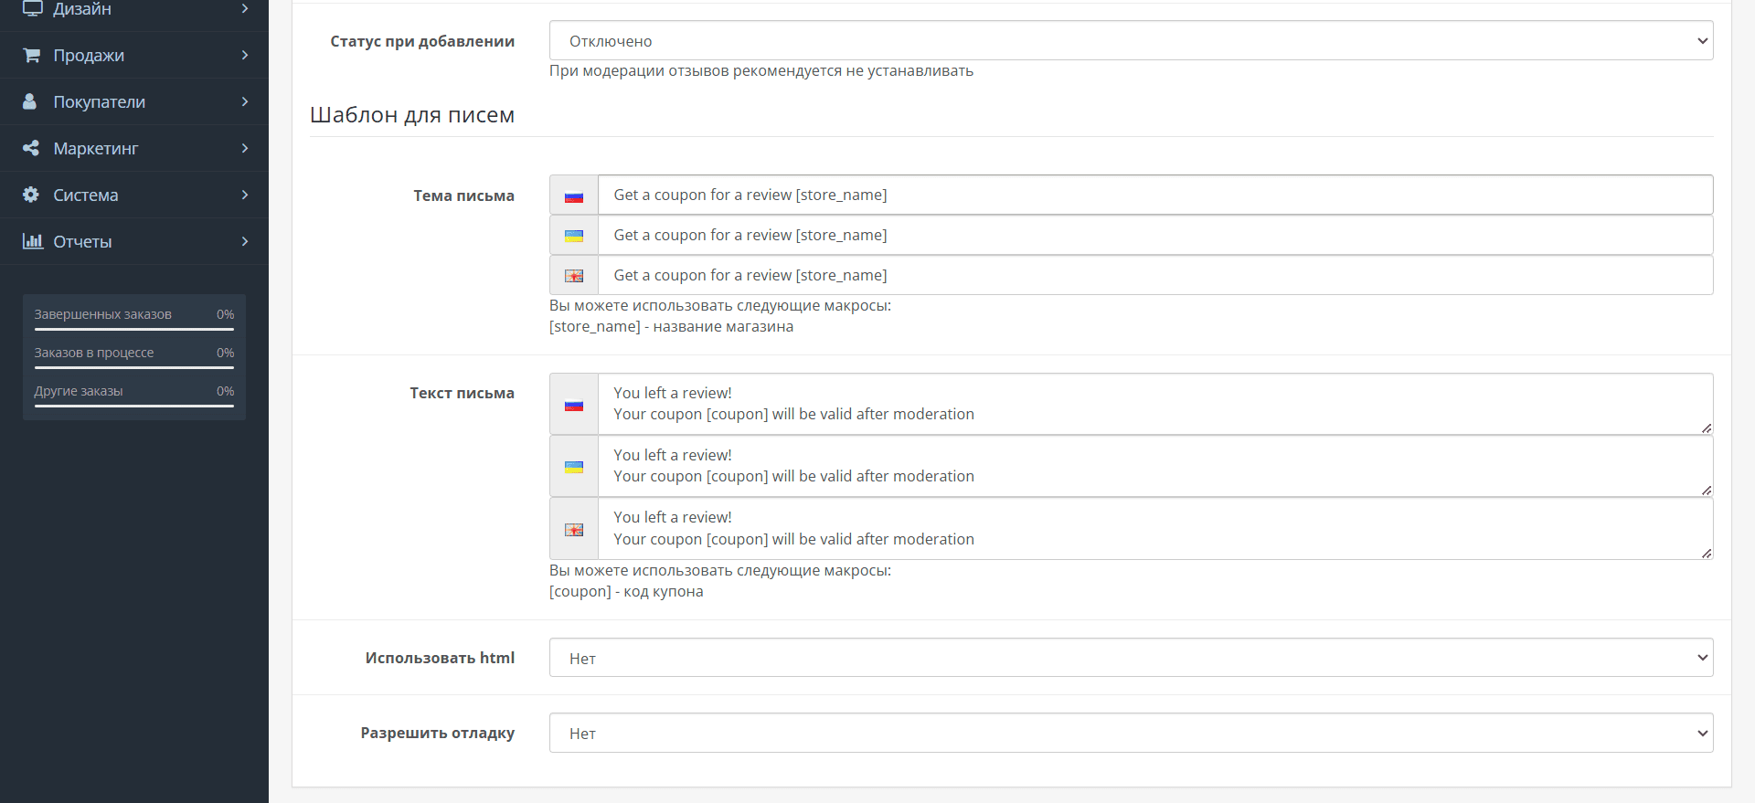
Task: Click the Тема письма label
Action: click(463, 195)
